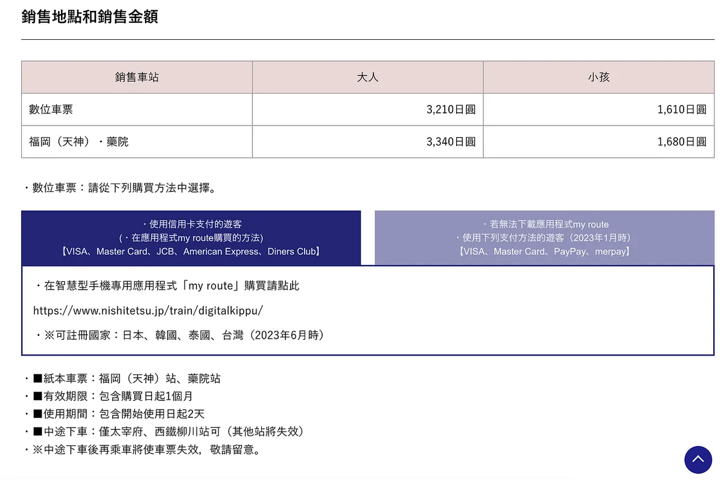Select the 使用信用卡支付的遊客 tab

point(191,238)
